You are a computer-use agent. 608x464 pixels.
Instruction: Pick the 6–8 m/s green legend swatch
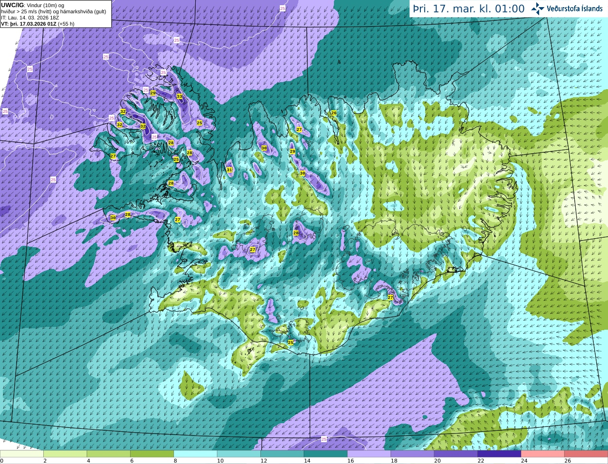click(x=152, y=454)
